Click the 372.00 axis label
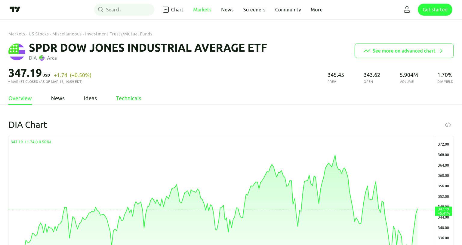Viewport: 462px width, 245px height. [443, 144]
